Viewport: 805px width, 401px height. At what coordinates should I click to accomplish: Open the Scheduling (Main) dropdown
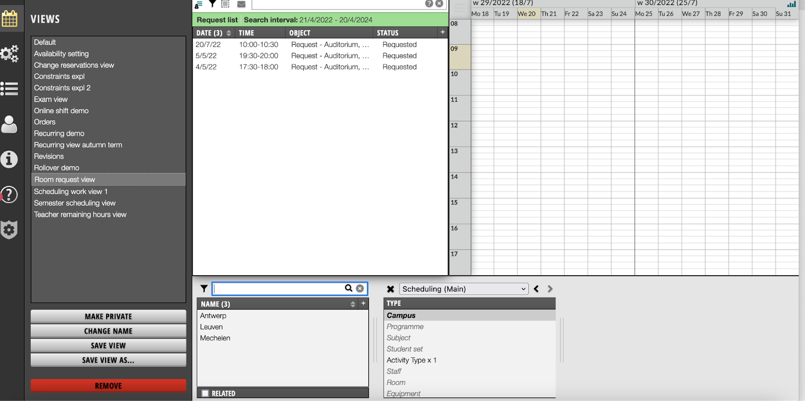[464, 289]
